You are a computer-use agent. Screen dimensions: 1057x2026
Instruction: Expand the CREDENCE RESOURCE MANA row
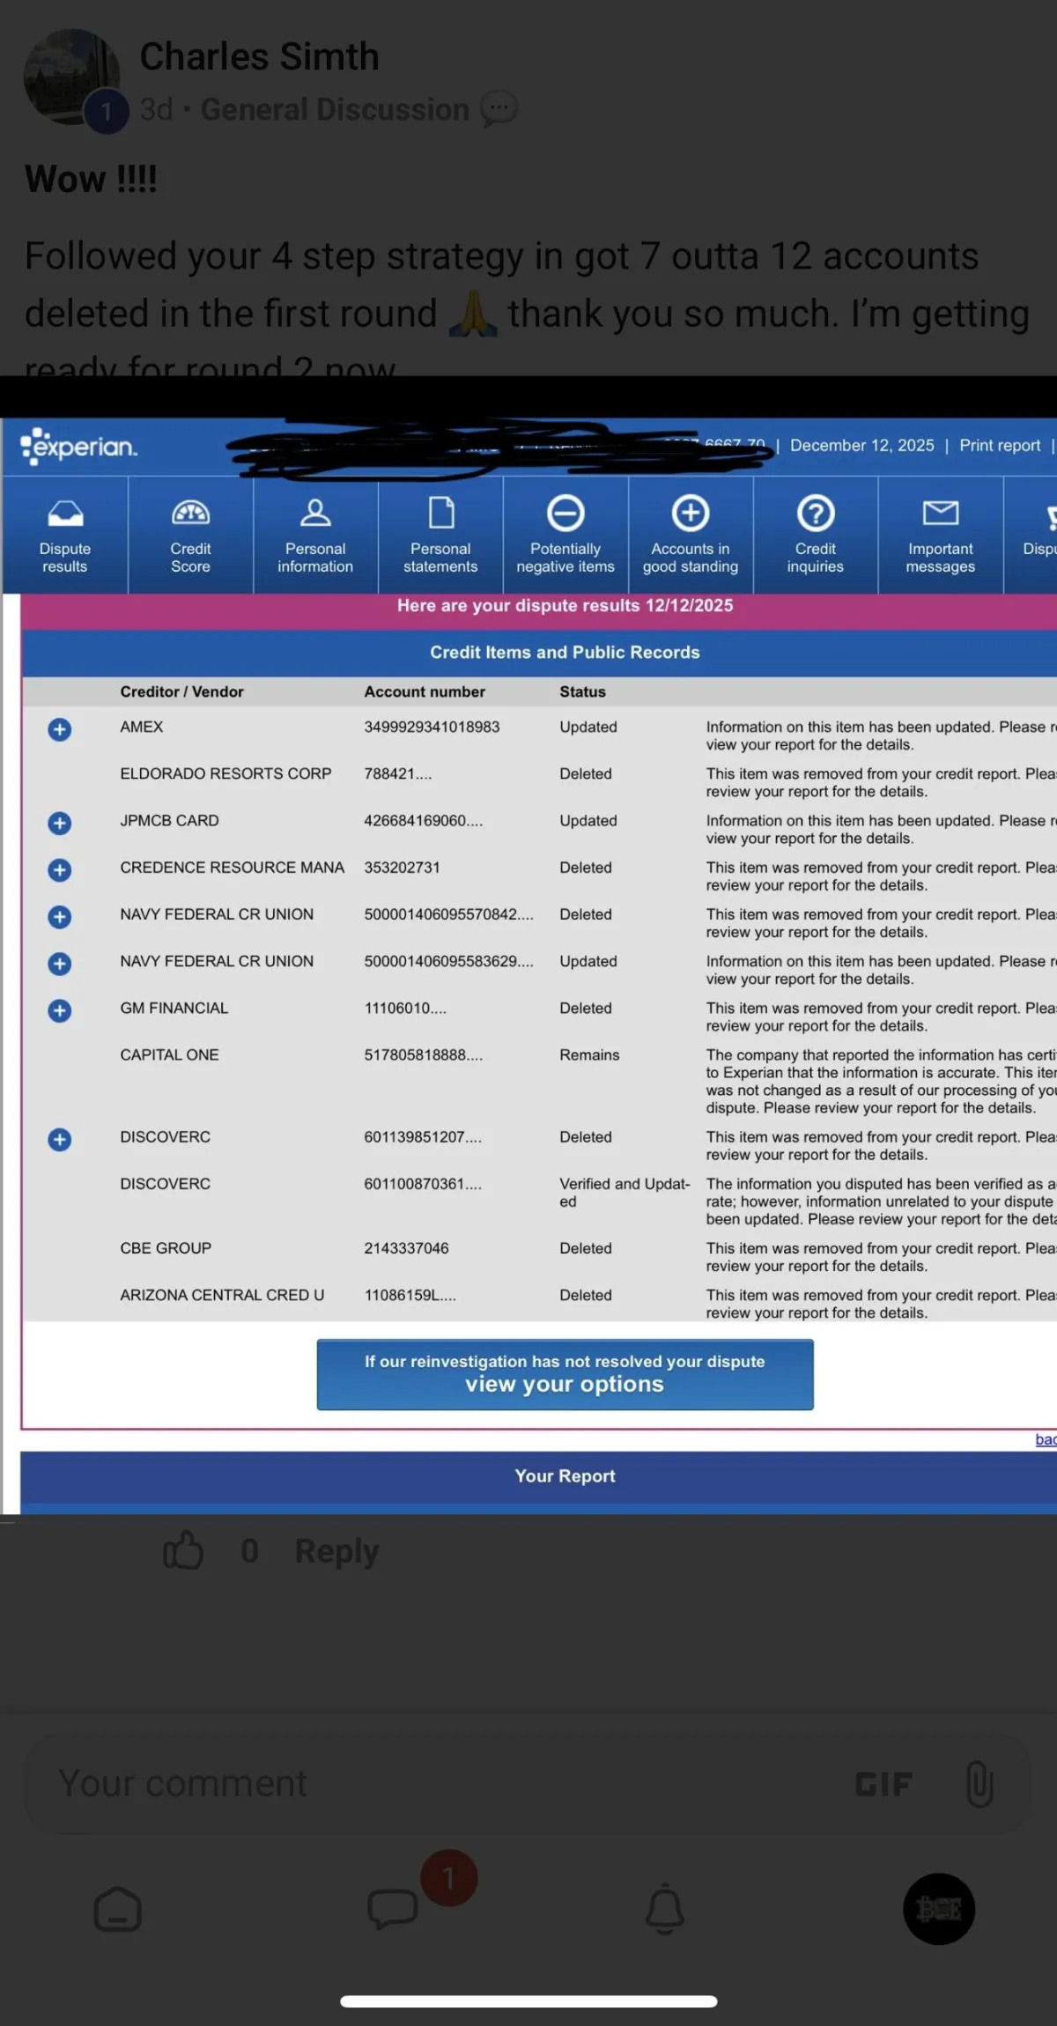click(59, 869)
